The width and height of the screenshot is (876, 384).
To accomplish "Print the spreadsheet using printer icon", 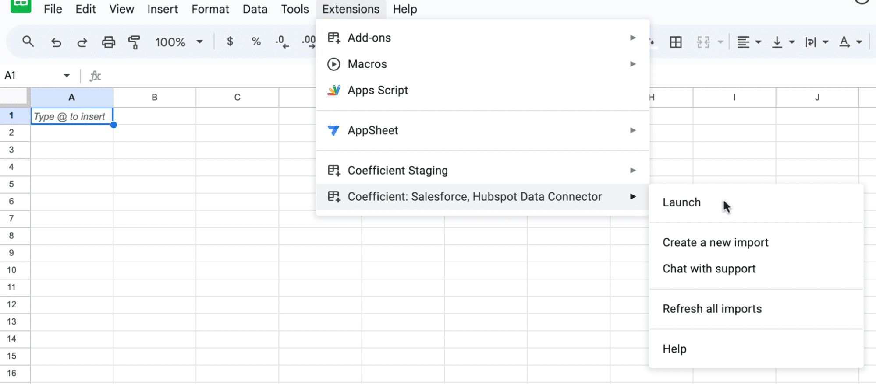I will click(x=108, y=42).
